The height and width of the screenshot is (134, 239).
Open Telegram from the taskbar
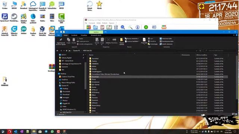click(46, 131)
